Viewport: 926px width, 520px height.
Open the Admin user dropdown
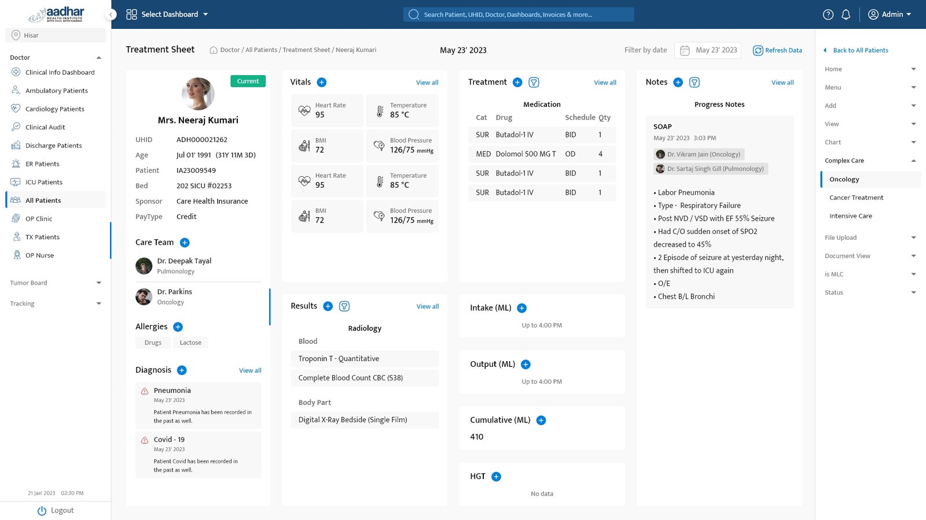pos(890,14)
